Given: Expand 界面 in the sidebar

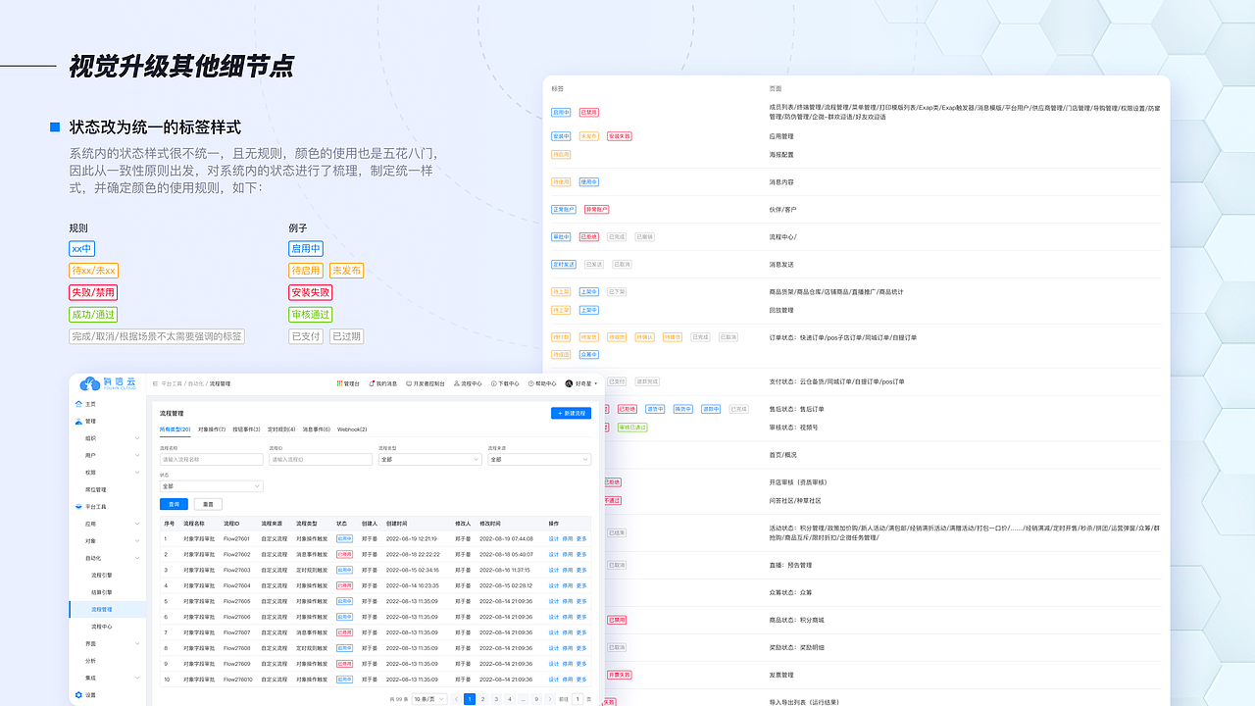Looking at the screenshot, I should pos(138,643).
